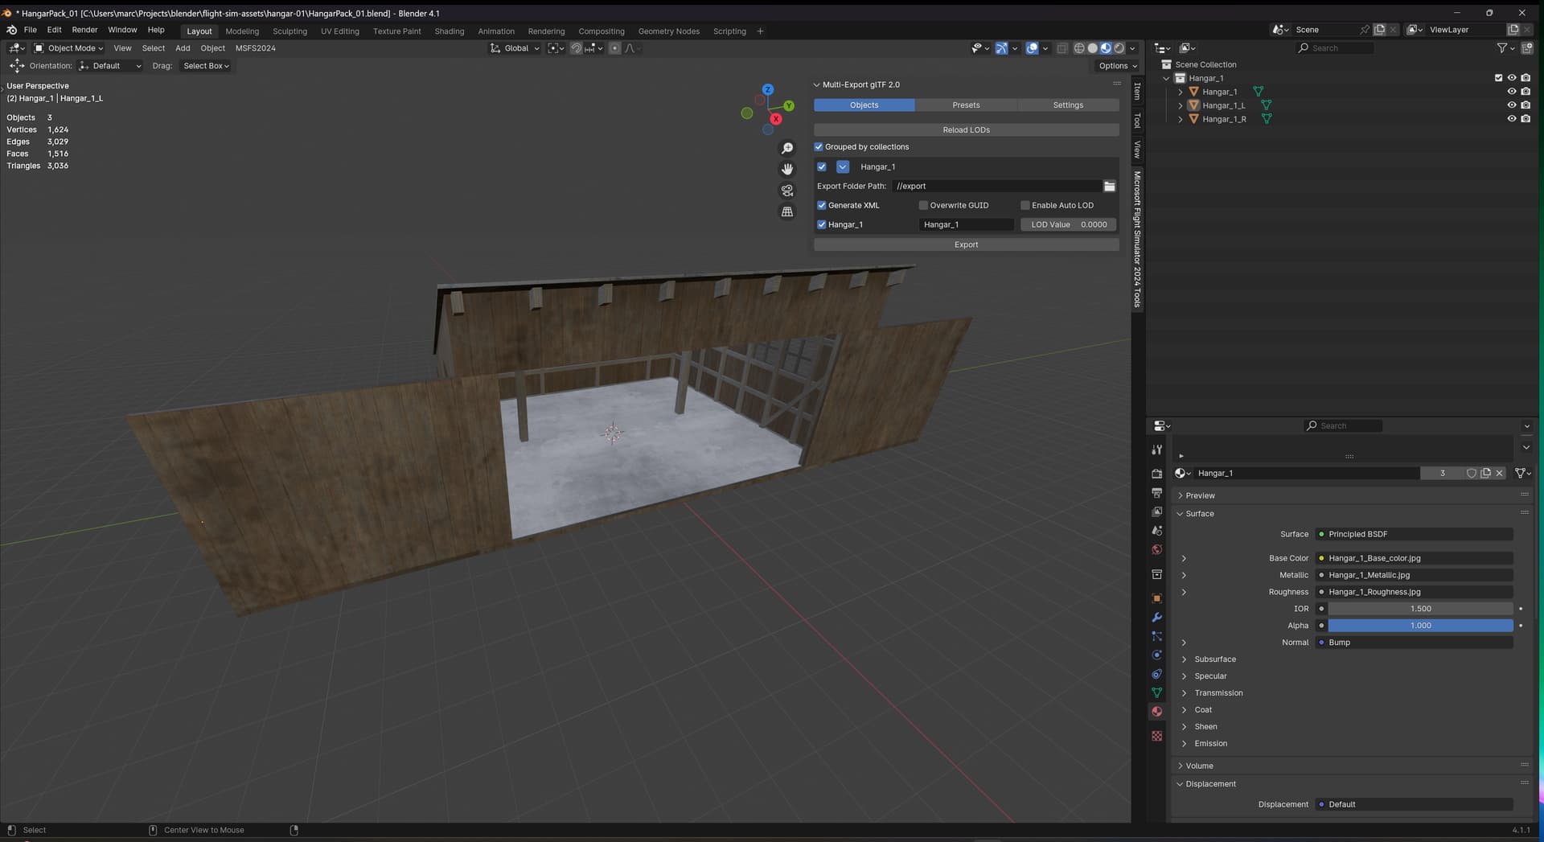This screenshot has height=842, width=1544.
Task: Toggle the camera view icon in viewport
Action: pos(787,191)
